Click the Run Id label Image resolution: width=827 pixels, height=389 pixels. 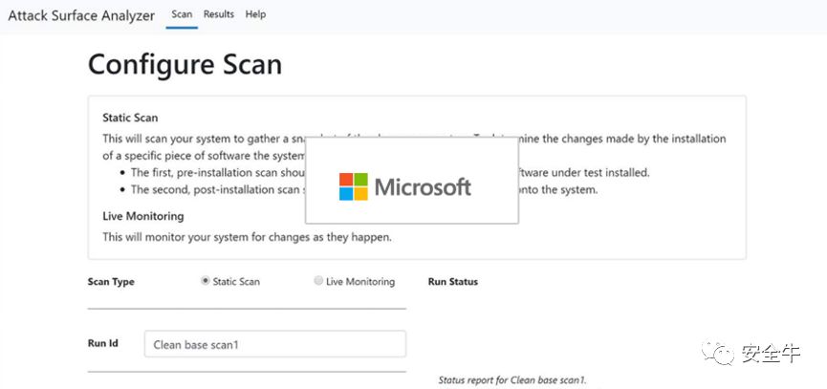pyautogui.click(x=103, y=343)
